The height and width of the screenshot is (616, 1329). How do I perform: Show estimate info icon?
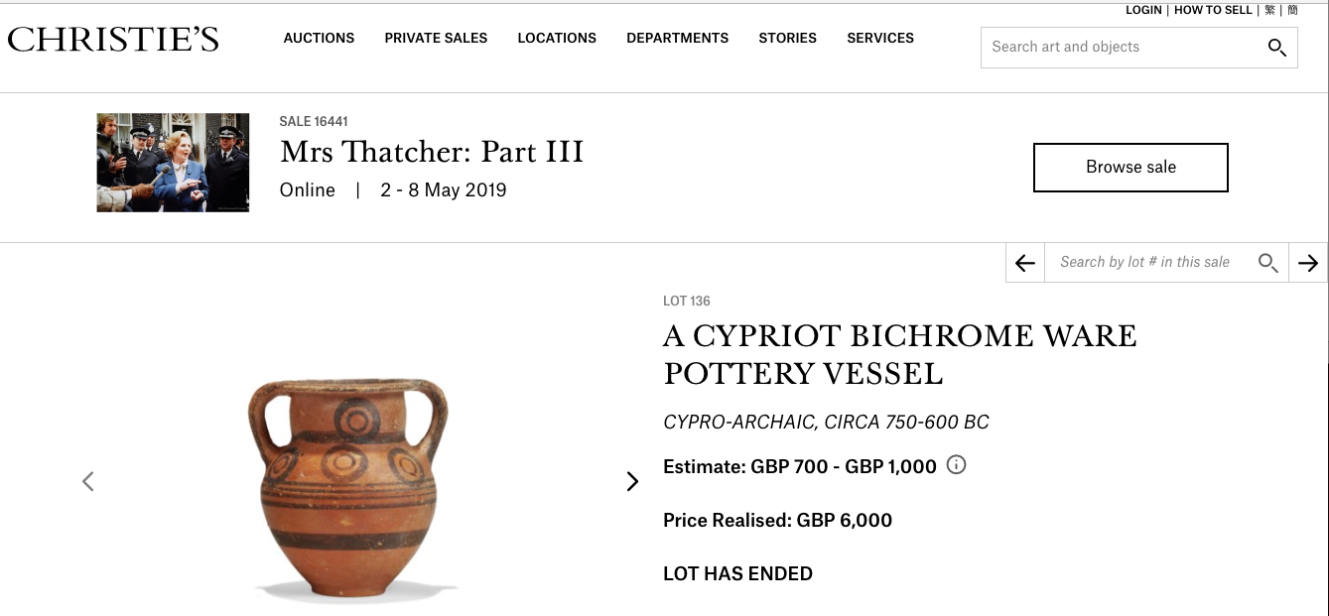pyautogui.click(x=956, y=464)
